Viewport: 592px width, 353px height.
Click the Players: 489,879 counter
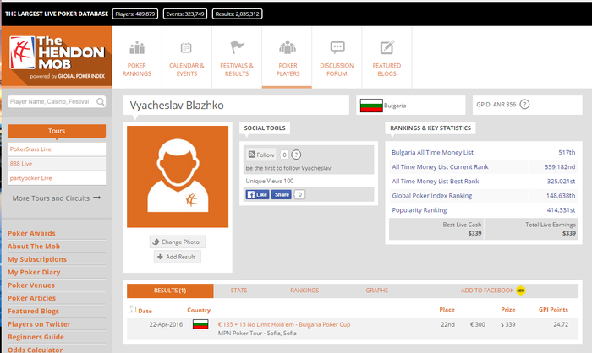(135, 14)
